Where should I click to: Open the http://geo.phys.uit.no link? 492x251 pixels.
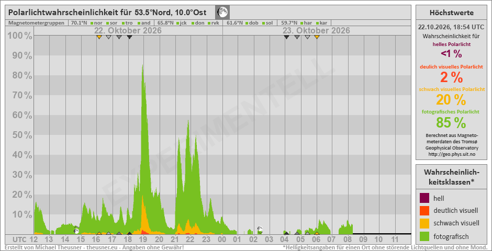(452, 154)
